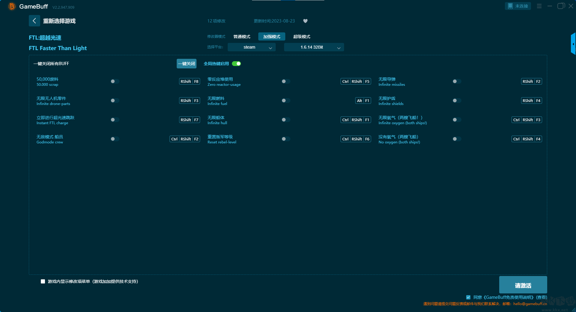Screen dimensions: 576x312
Task: Edit Ctrl RShift F2 hotkey for Godmode crew
Action: pyautogui.click(x=185, y=139)
